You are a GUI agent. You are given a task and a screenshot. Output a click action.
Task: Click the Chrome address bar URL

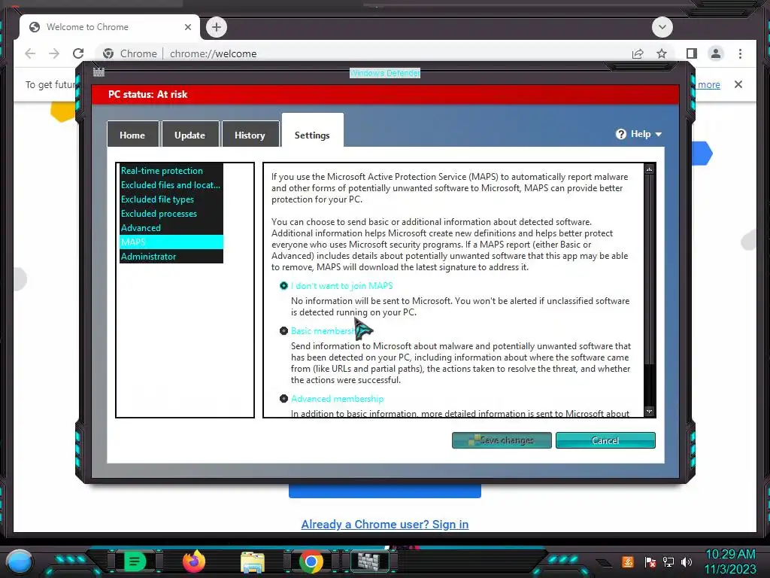[213, 53]
